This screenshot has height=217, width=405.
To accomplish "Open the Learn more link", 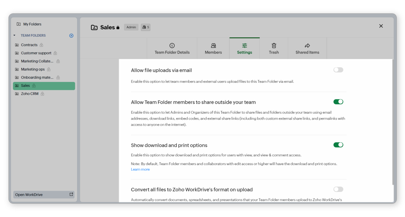I will click(x=140, y=169).
